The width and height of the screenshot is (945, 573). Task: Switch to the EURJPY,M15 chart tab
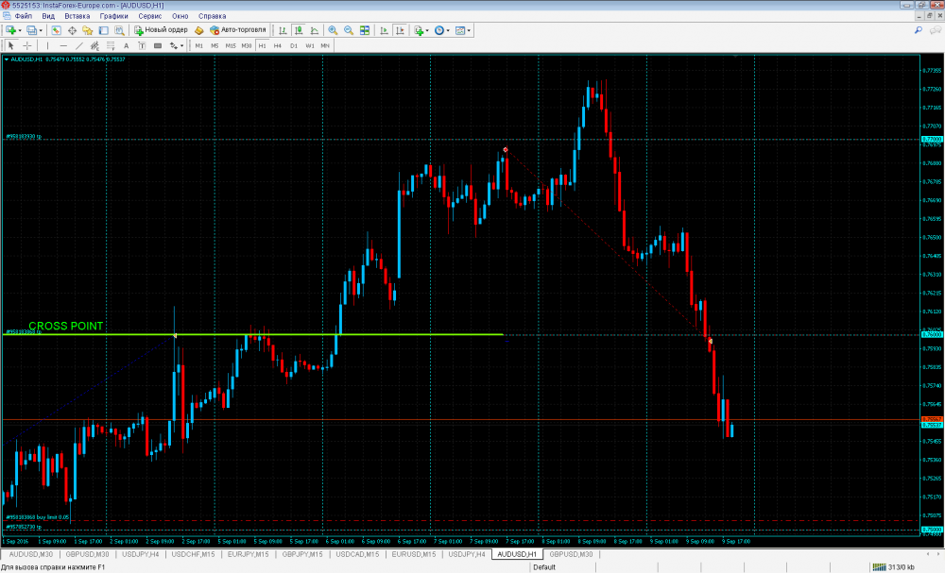click(x=249, y=554)
